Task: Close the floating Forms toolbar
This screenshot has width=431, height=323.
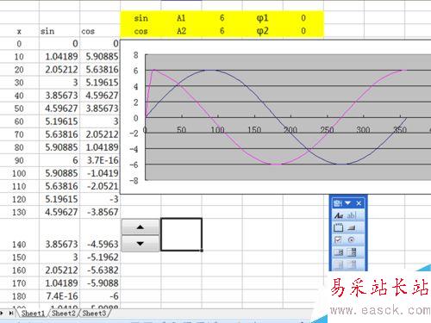Action: pyautogui.click(x=359, y=203)
